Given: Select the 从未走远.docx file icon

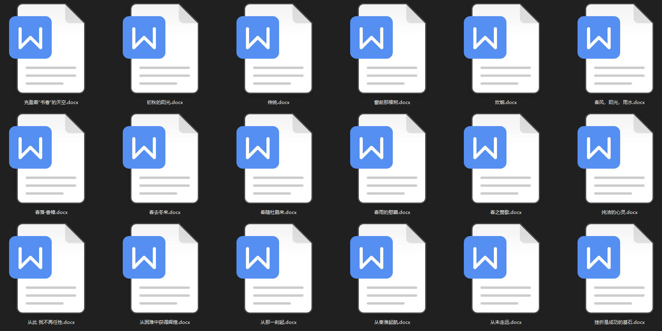Looking at the screenshot, I should coord(502,268).
